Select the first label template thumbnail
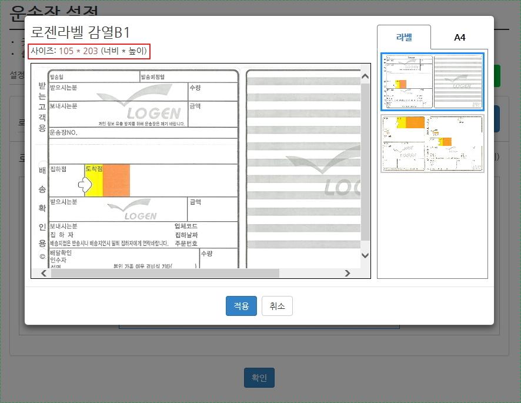This screenshot has height=403, width=521. [432, 82]
